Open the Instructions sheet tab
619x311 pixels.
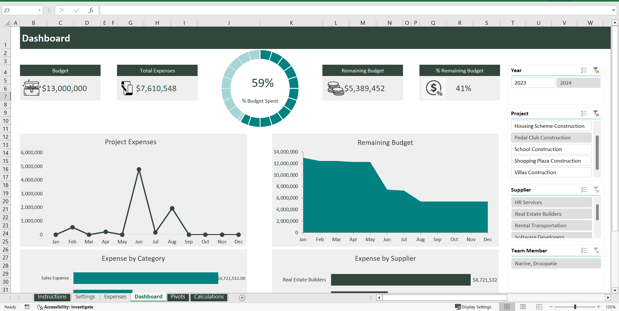pyautogui.click(x=52, y=297)
